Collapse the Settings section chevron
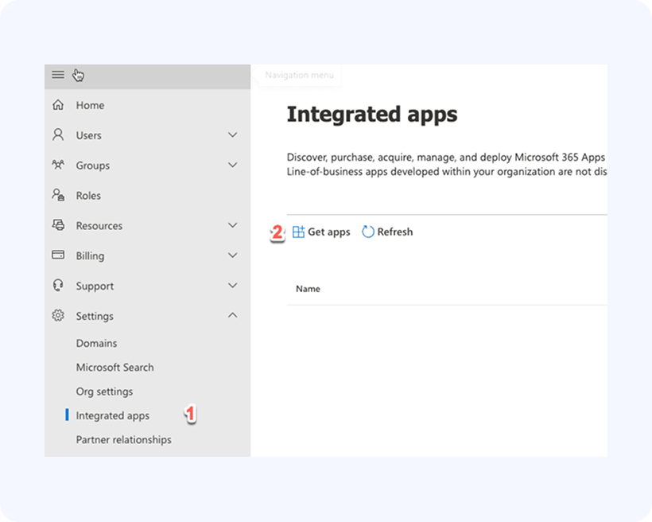The height and width of the screenshot is (522, 652). (233, 316)
